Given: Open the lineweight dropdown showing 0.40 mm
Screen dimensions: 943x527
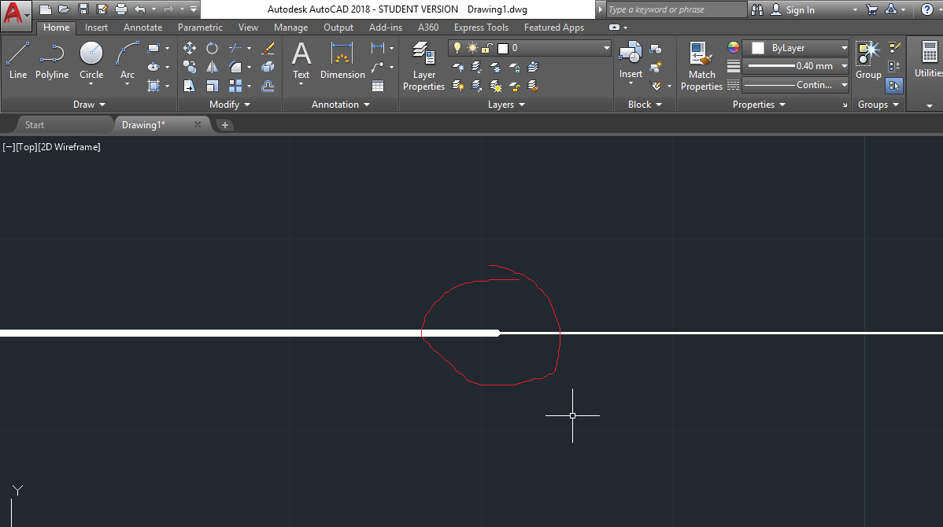Looking at the screenshot, I should [844, 66].
